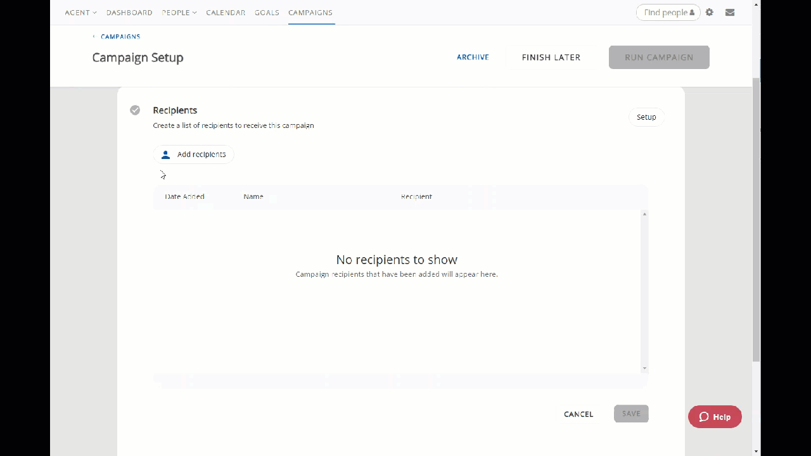Open the mail envelope icon
Image resolution: width=811 pixels, height=456 pixels.
pyautogui.click(x=730, y=13)
